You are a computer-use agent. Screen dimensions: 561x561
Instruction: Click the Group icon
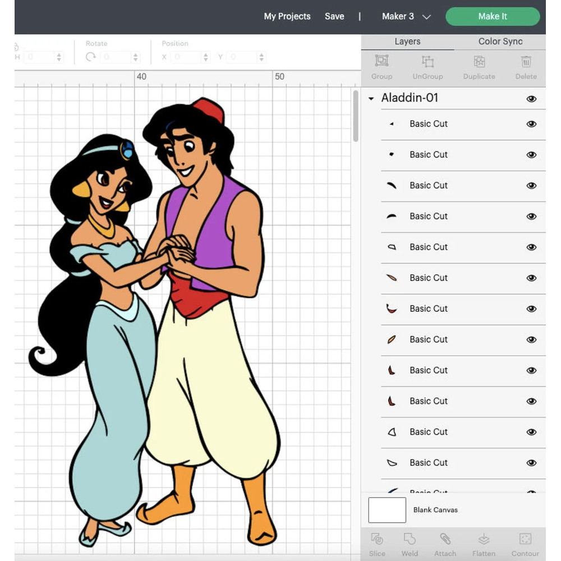(381, 67)
